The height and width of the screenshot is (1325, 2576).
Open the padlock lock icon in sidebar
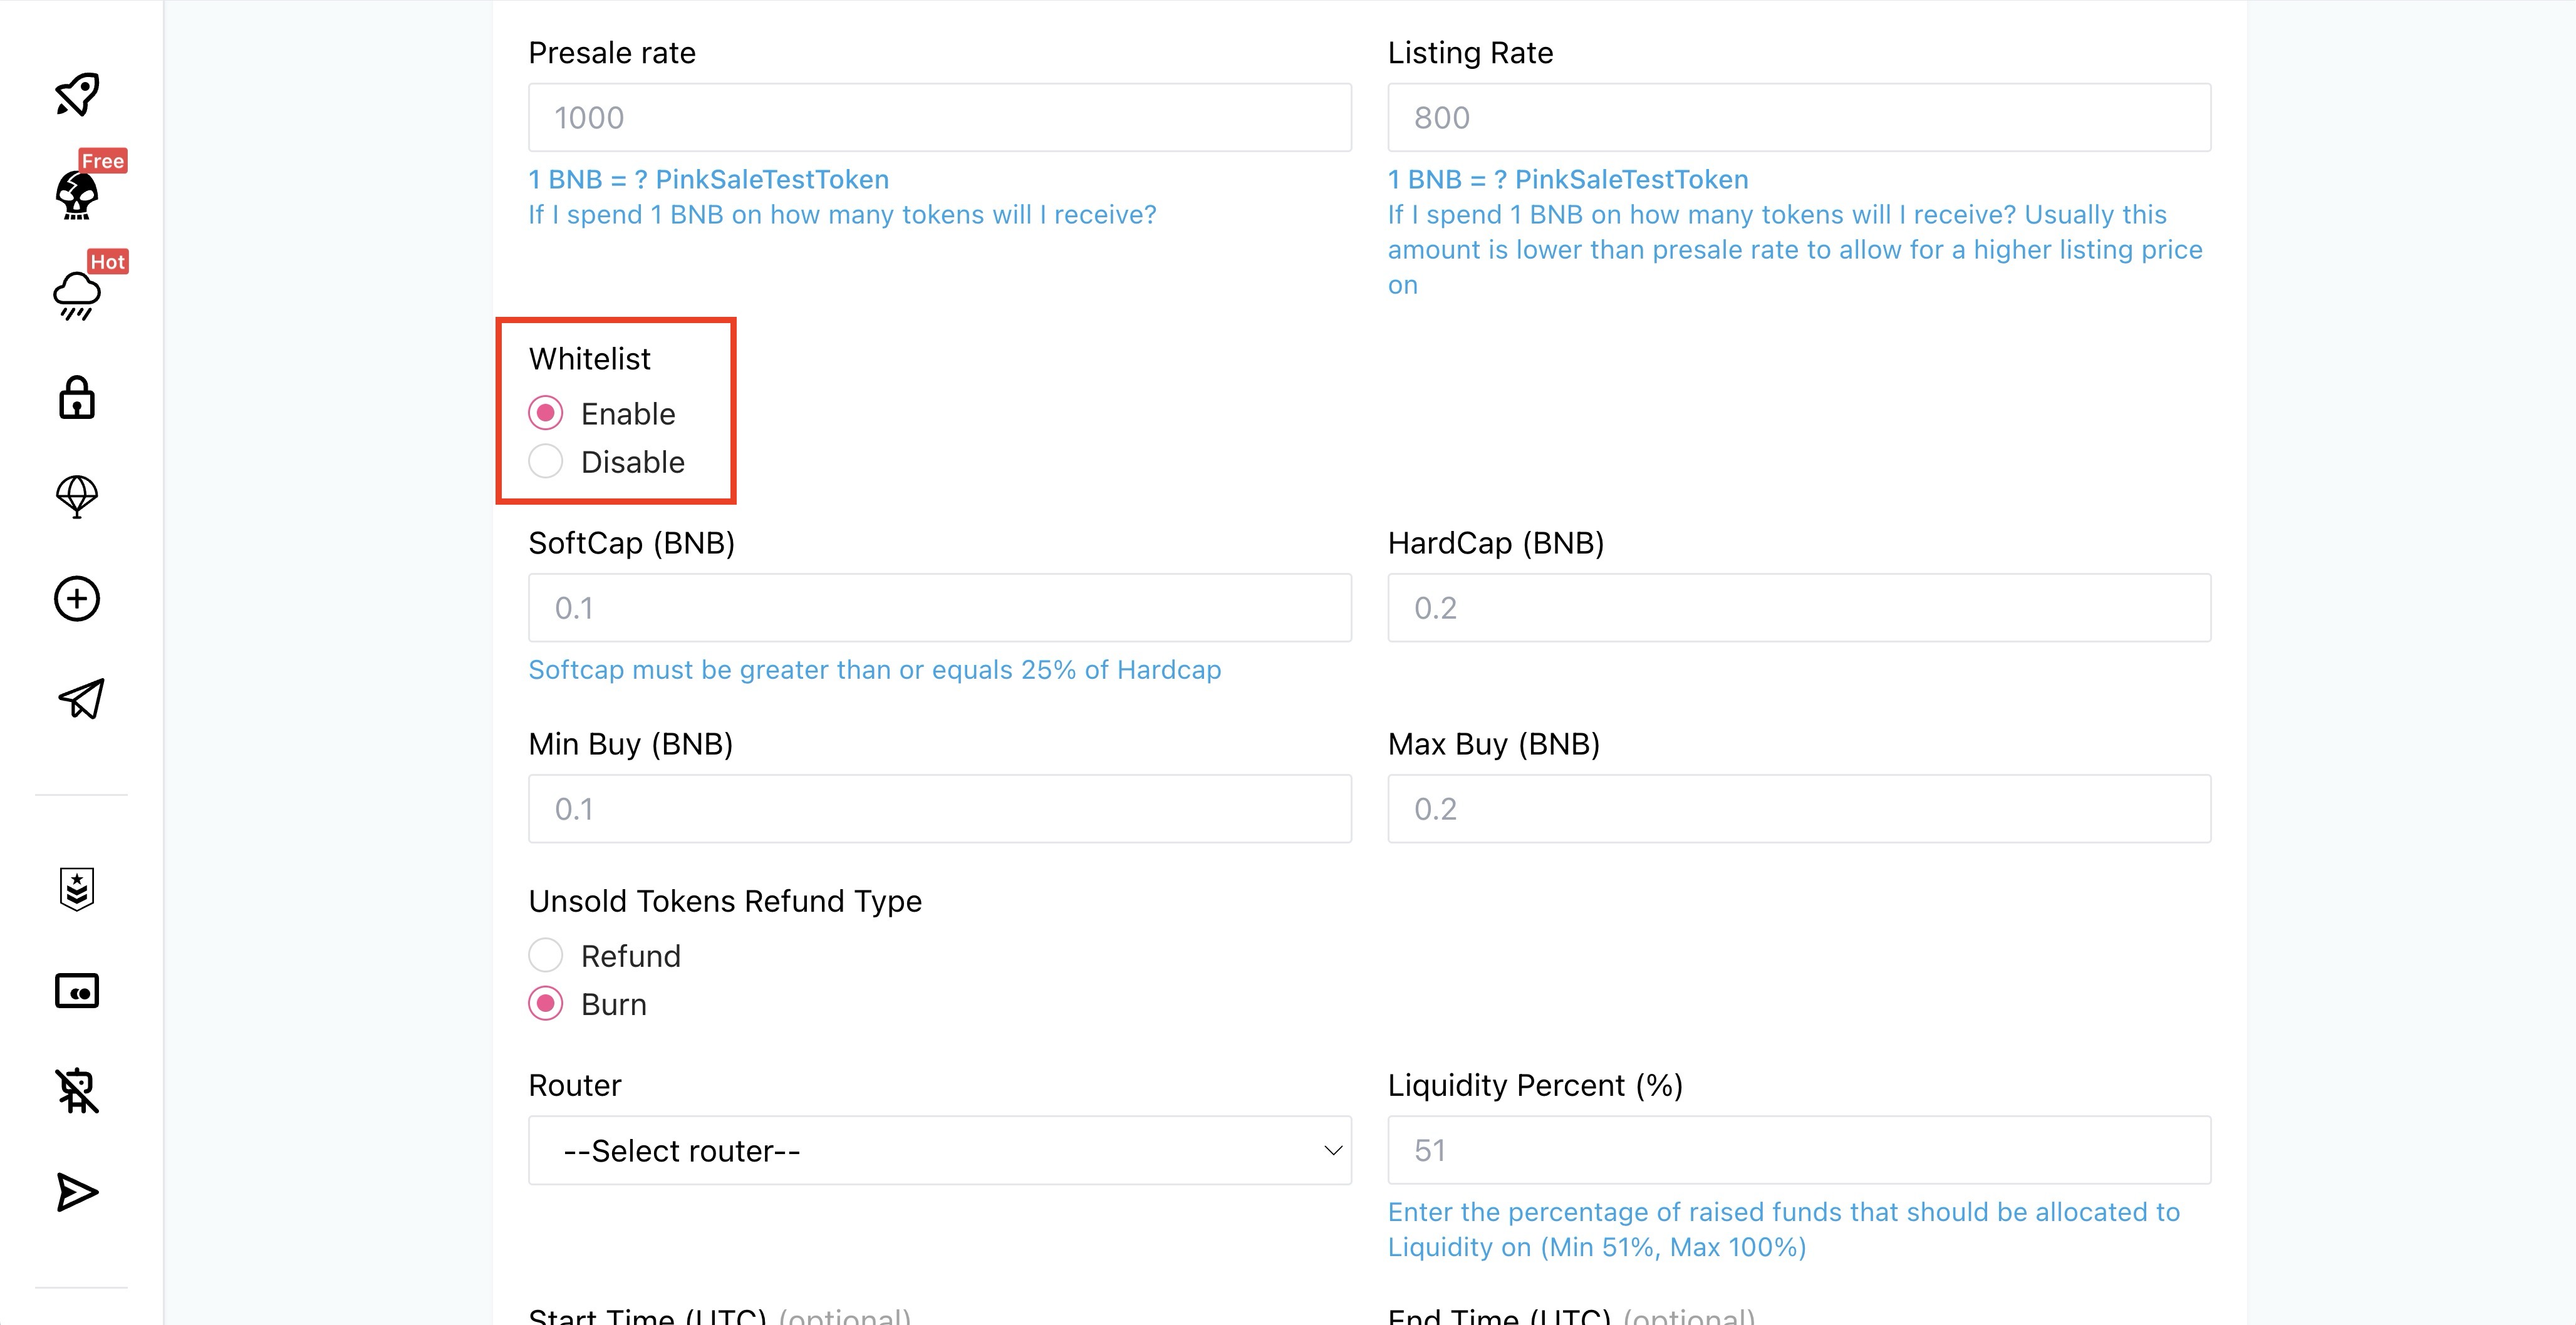(77, 398)
